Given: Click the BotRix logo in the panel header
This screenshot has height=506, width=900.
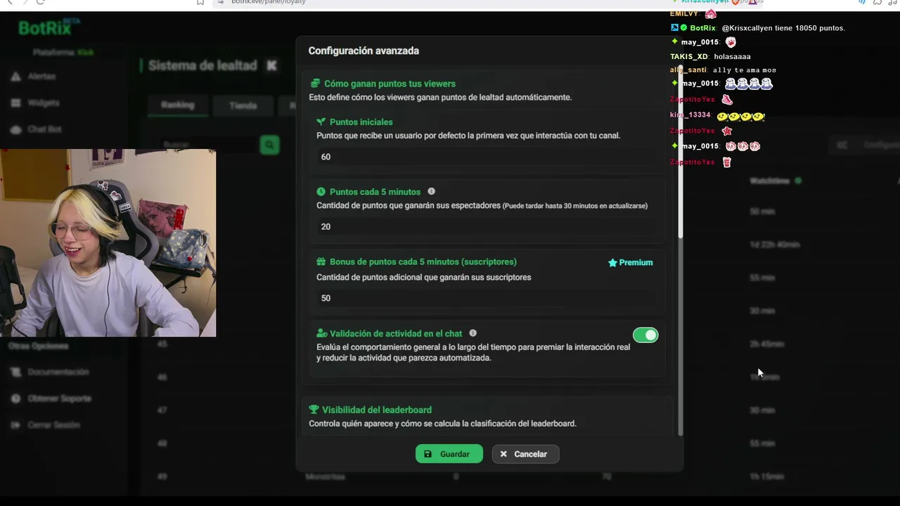Looking at the screenshot, I should (49, 28).
